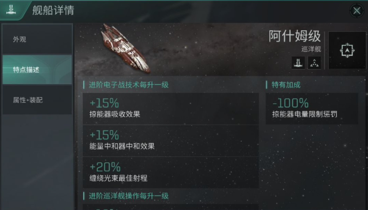Close the ship details window
Viewport: 368px width, 210px height.
357,11
